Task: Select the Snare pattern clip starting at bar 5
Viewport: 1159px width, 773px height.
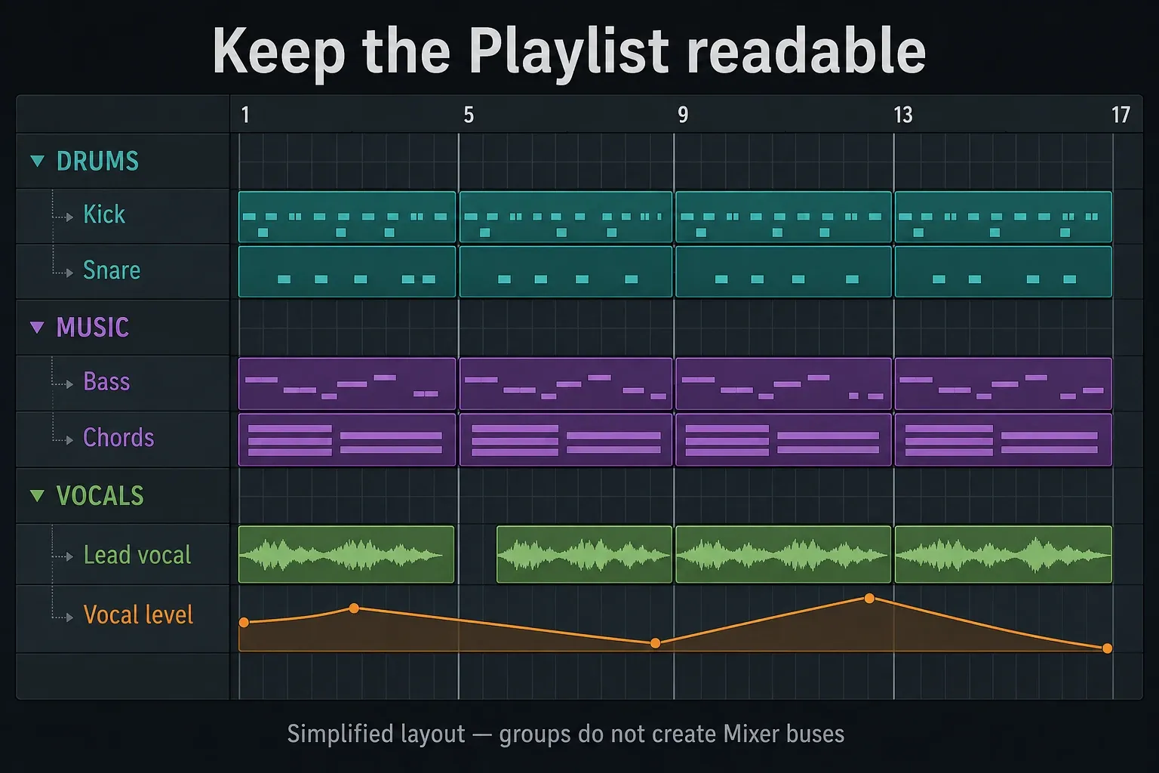Action: (566, 272)
